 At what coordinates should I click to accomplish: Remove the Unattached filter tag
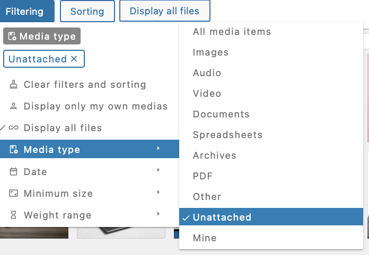pyautogui.click(x=74, y=59)
